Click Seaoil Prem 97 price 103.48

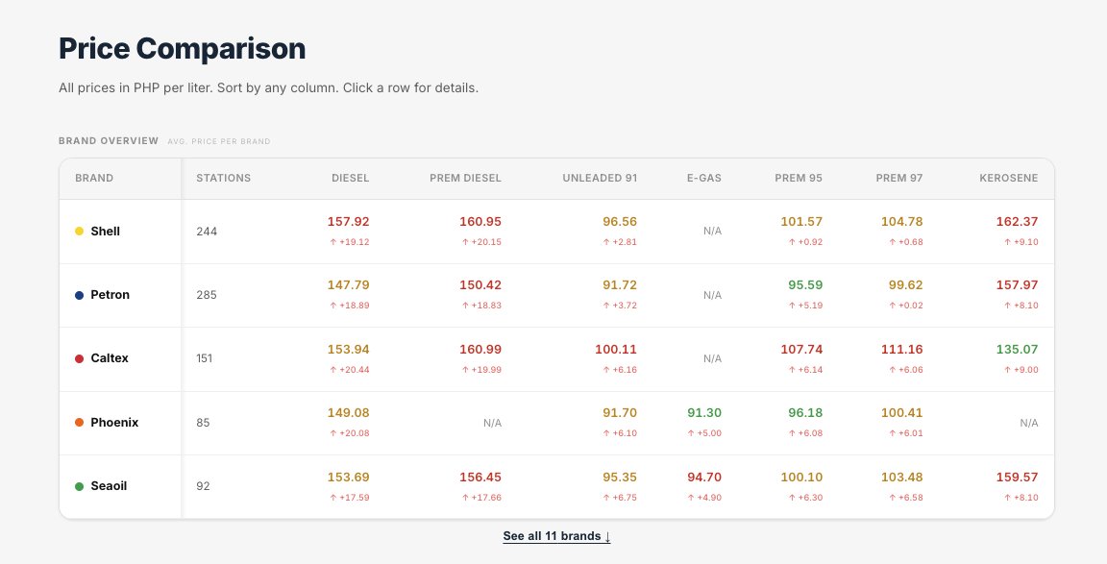[x=901, y=478]
